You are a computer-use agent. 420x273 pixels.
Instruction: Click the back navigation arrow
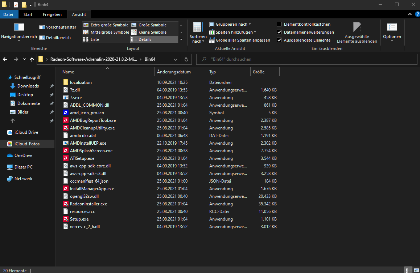click(5, 59)
